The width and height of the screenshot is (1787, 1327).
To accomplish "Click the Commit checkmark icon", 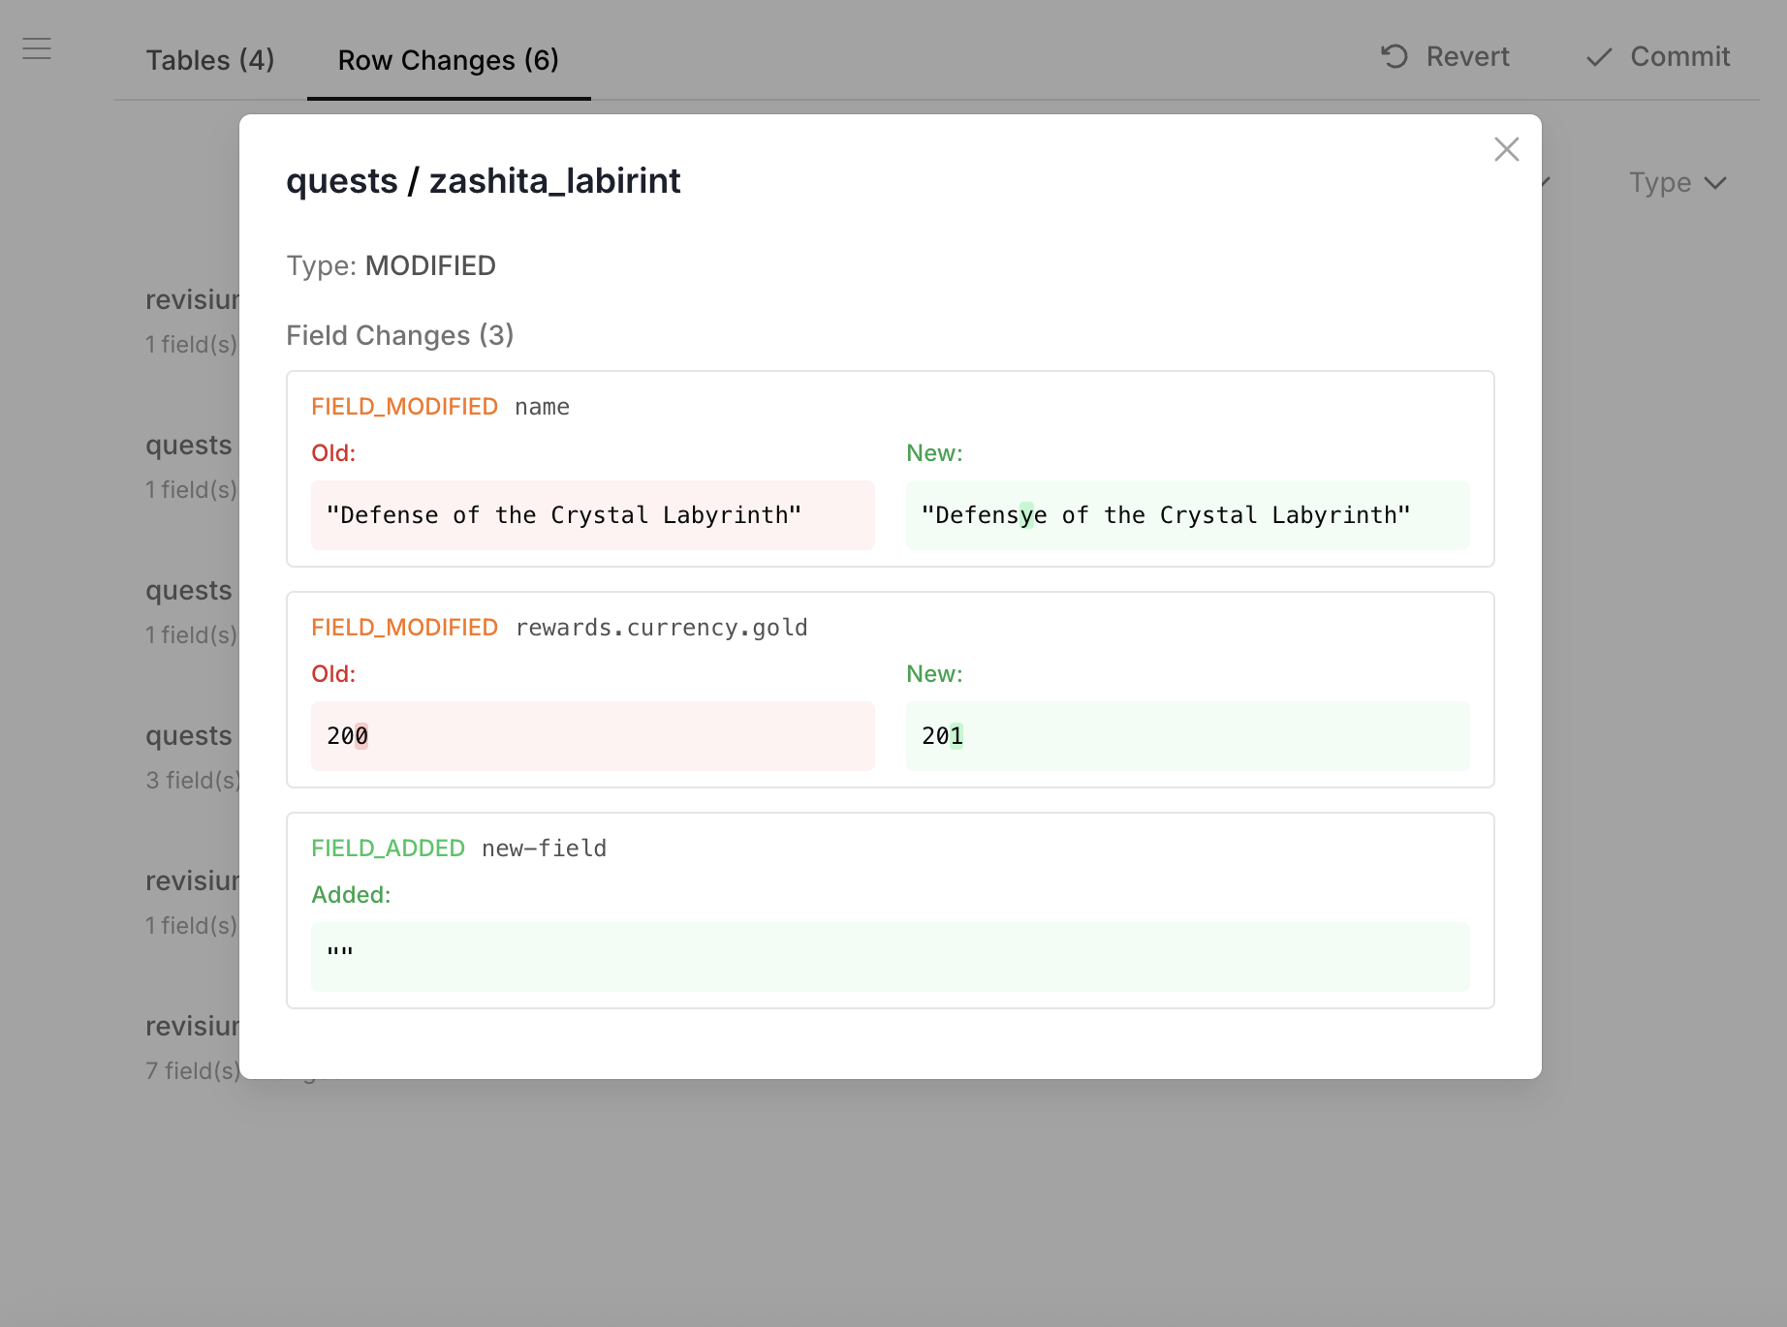I will [x=1596, y=56].
